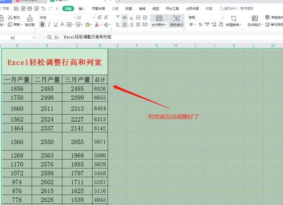Screen dimensions: 283x205
Task: Click the justify alignment icon
Action: click(138, 24)
